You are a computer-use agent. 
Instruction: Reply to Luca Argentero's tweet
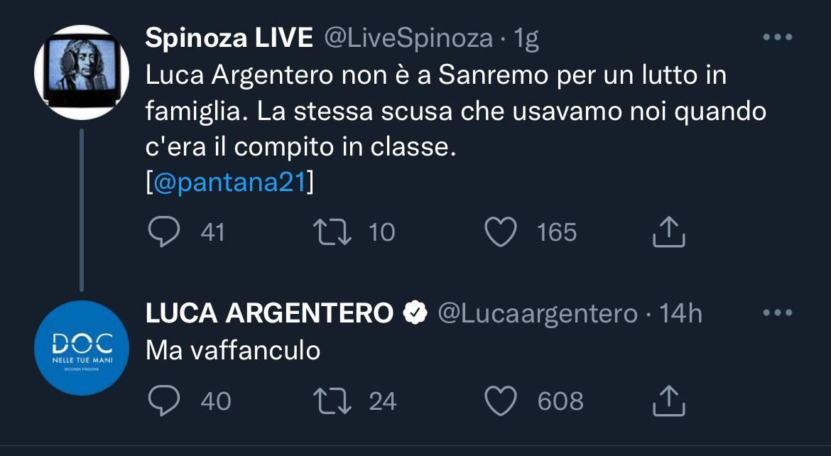pos(165,401)
